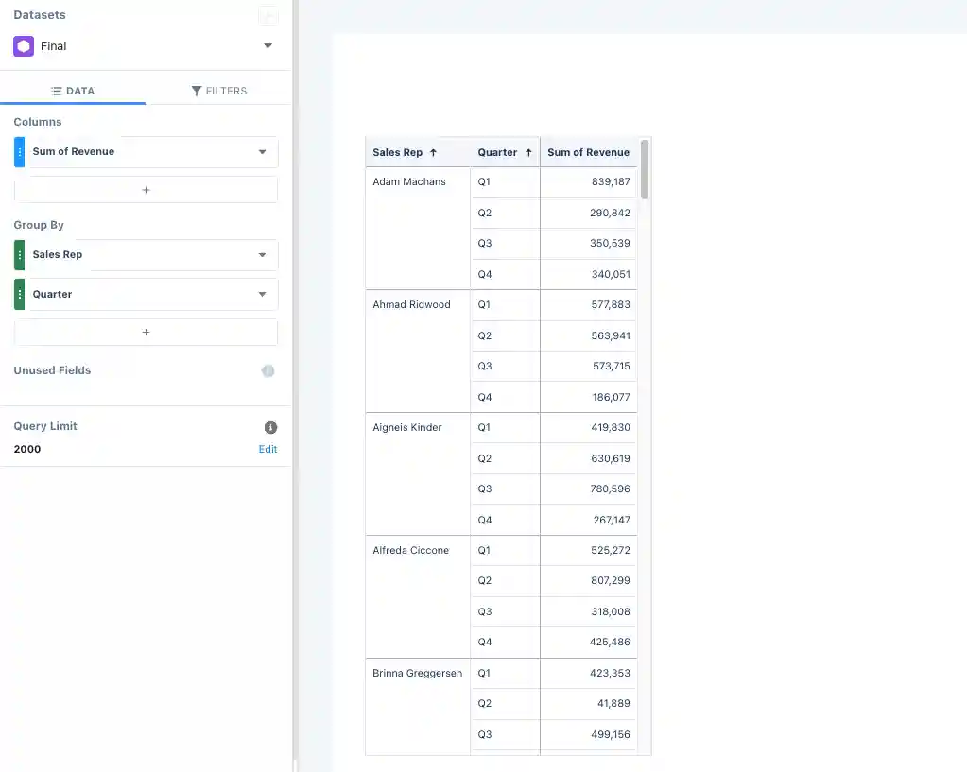Click the green Sales Rep drag handle
Image resolution: width=967 pixels, height=772 pixels.
point(20,255)
